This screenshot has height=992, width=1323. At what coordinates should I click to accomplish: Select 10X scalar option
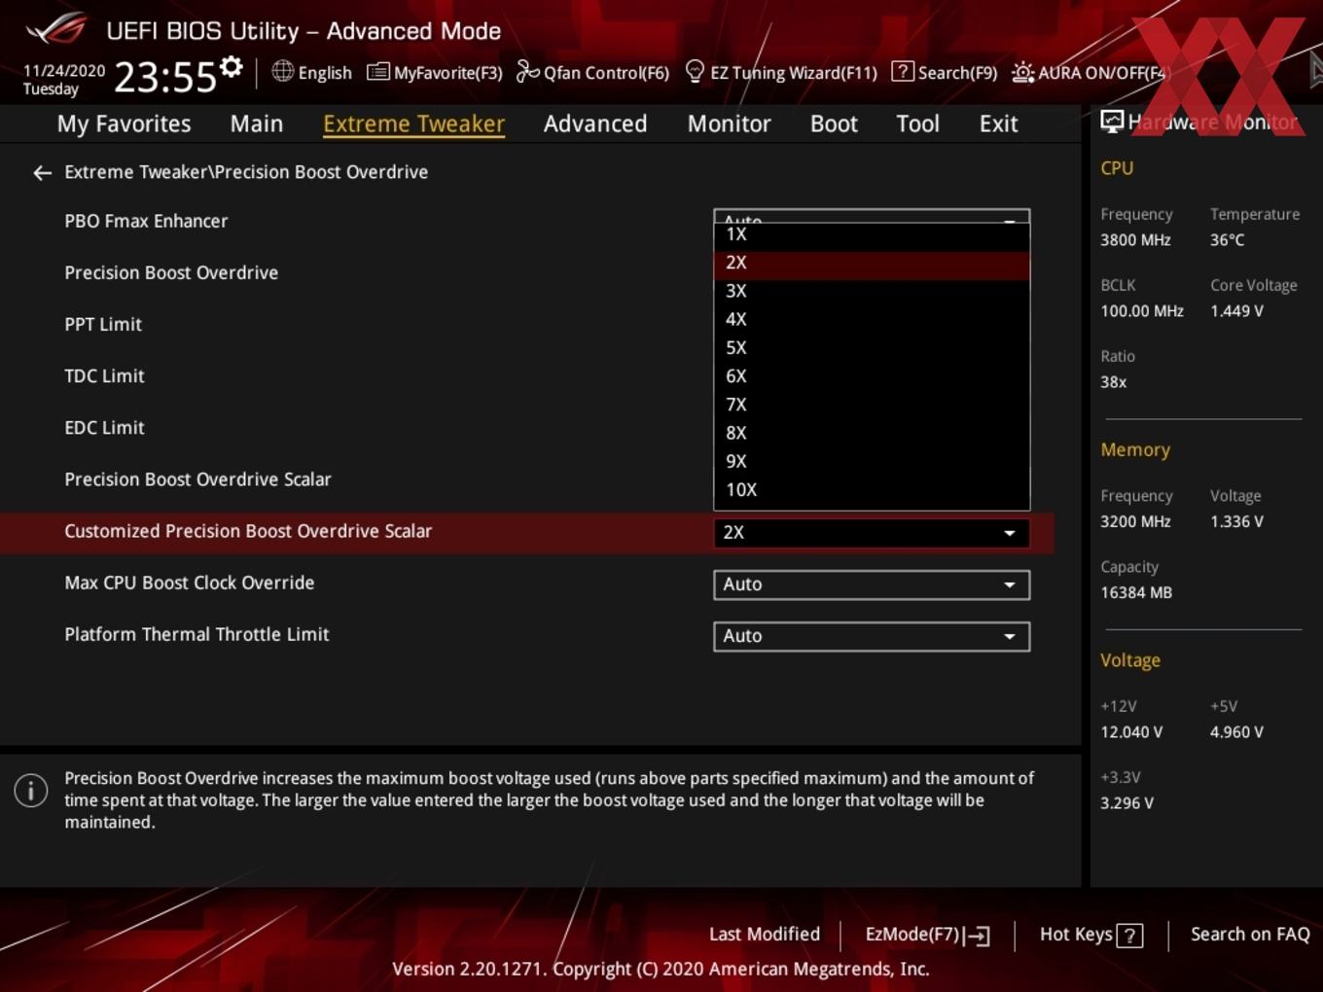[872, 490]
